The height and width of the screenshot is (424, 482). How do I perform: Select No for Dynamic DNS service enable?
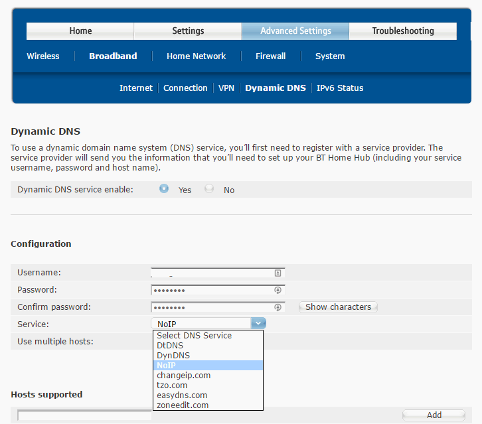coord(209,189)
